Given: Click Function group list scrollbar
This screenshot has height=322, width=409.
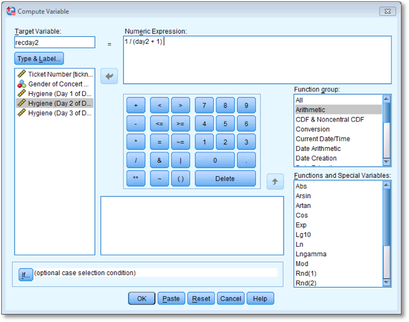Looking at the screenshot, I should pyautogui.click(x=387, y=130).
